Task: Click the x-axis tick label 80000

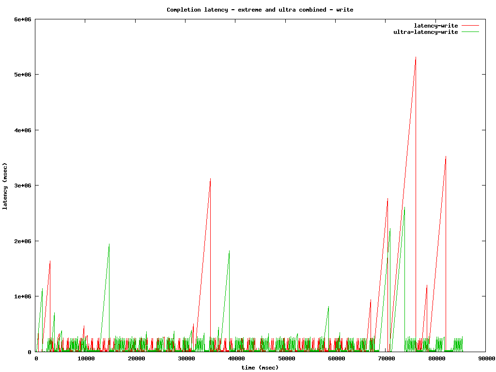Action: (437, 358)
